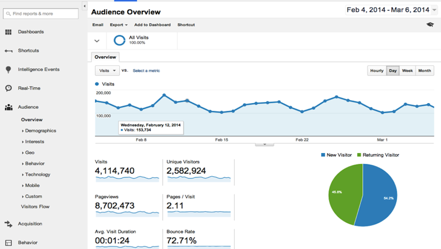Click the New Visitor blue legend swatch
The image size is (441, 249).
tap(323, 155)
